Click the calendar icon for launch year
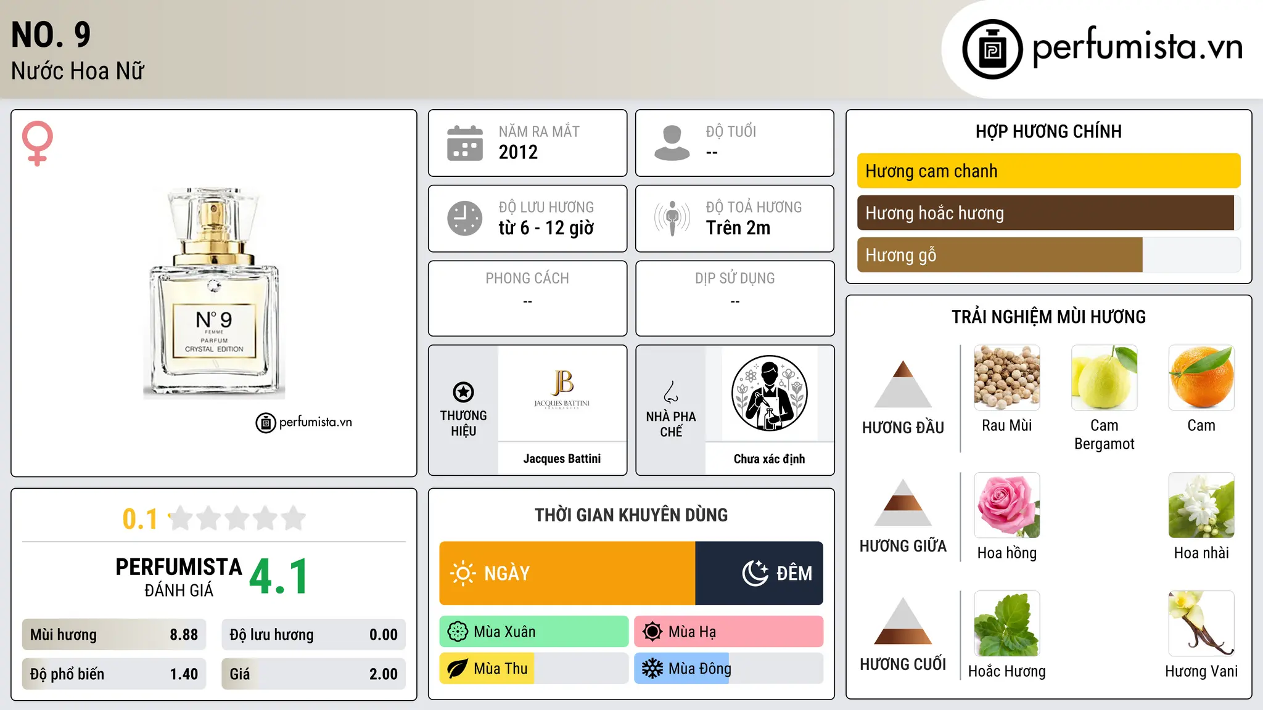This screenshot has width=1263, height=710. click(465, 143)
